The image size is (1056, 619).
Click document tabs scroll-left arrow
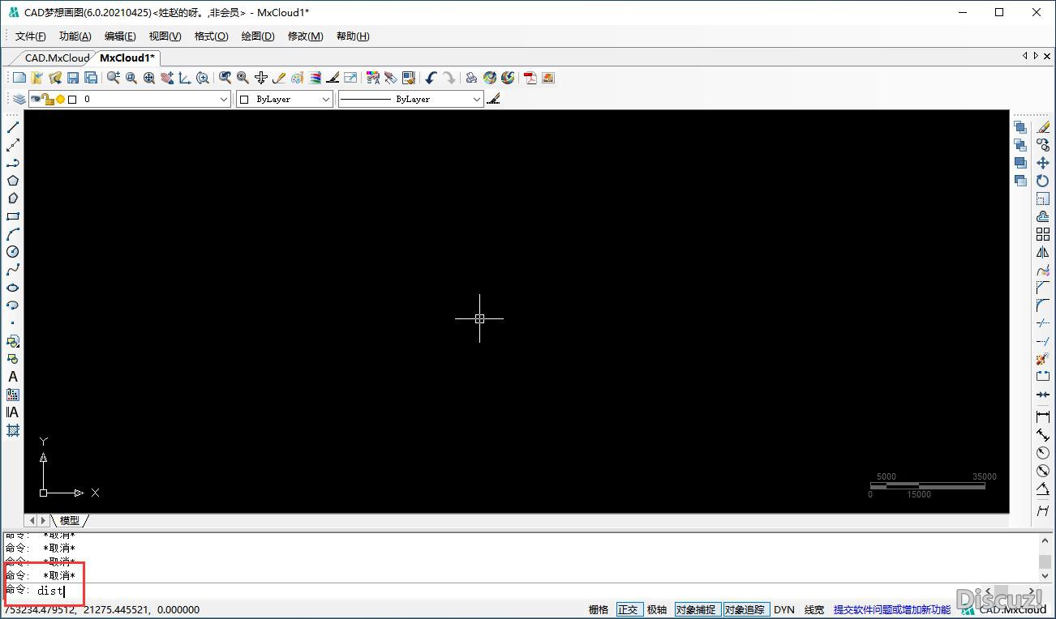[1025, 56]
